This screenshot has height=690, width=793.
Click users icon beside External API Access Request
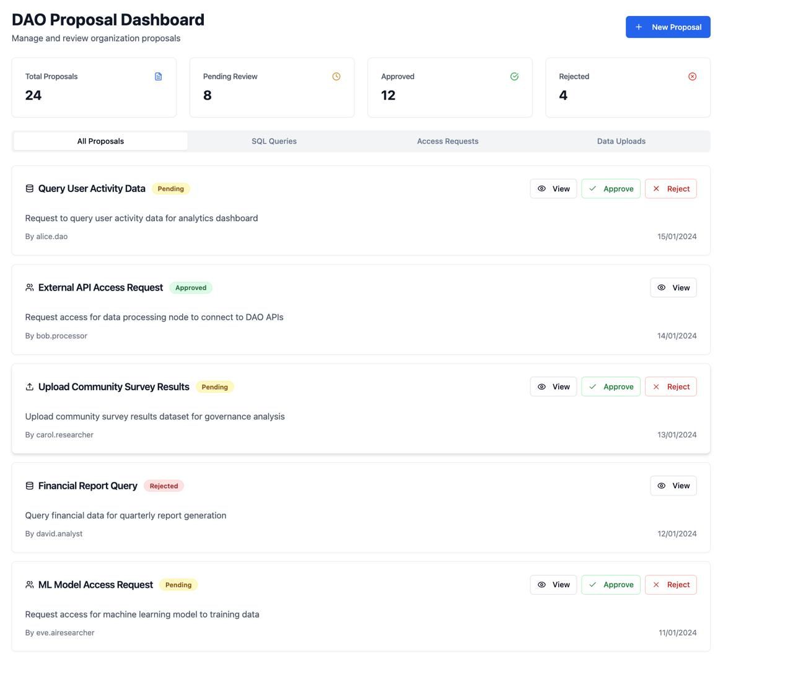pos(29,288)
